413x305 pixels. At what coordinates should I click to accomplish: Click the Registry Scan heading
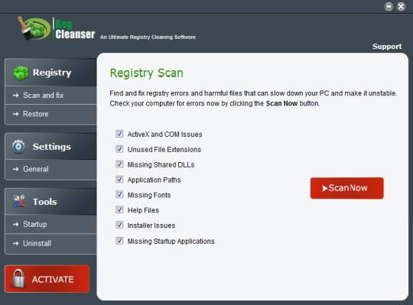point(146,73)
